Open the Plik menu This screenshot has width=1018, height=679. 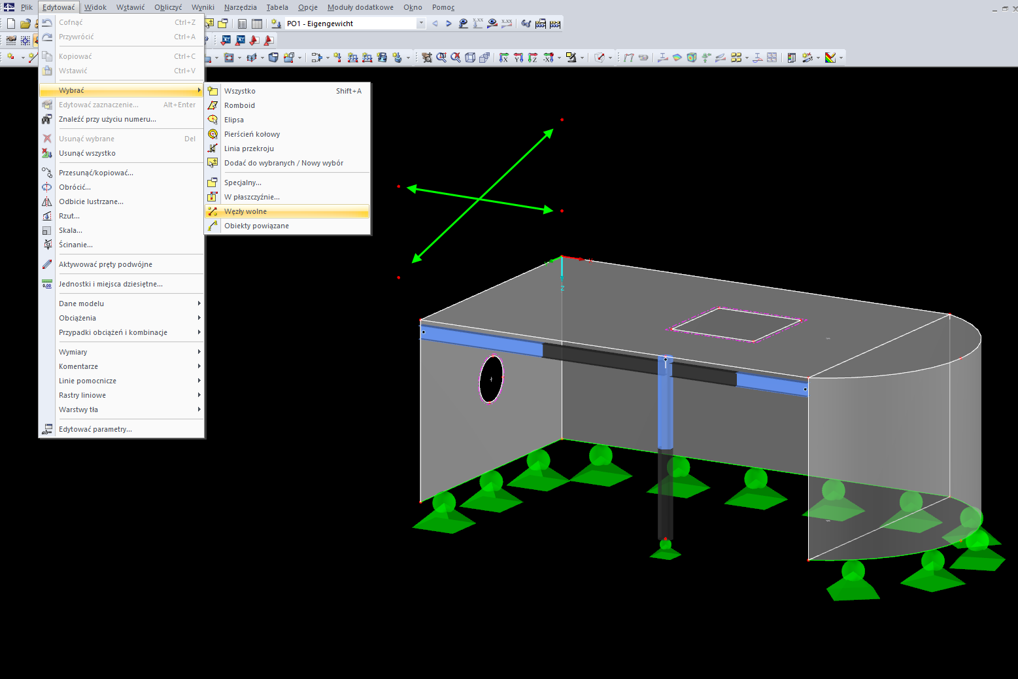pyautogui.click(x=27, y=7)
